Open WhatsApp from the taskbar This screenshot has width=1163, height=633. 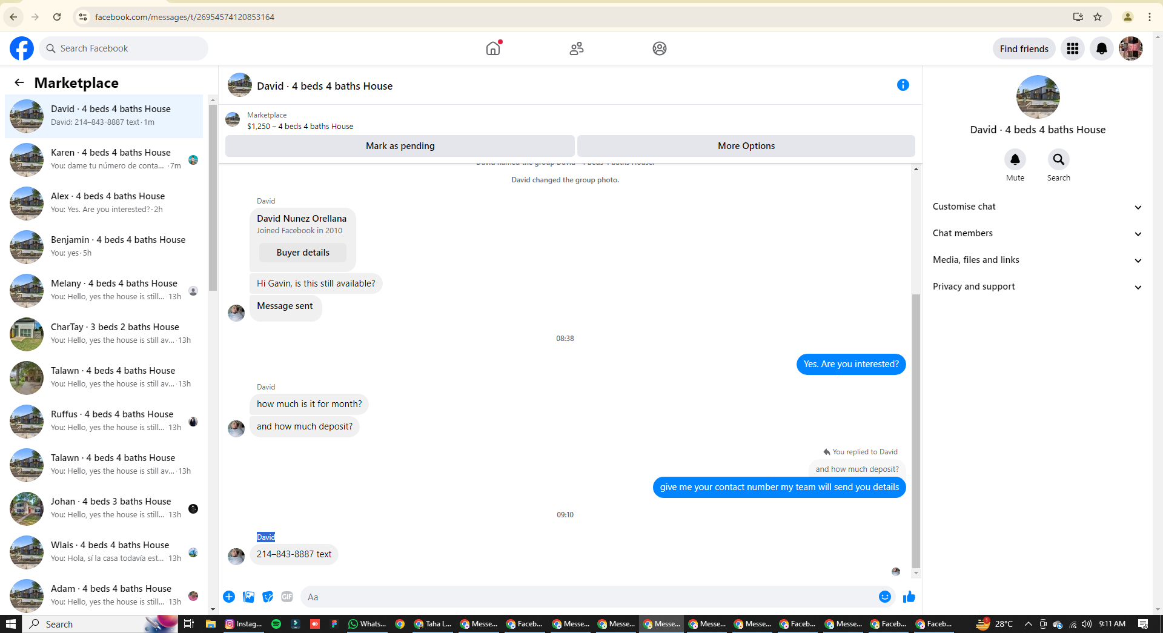coord(367,624)
